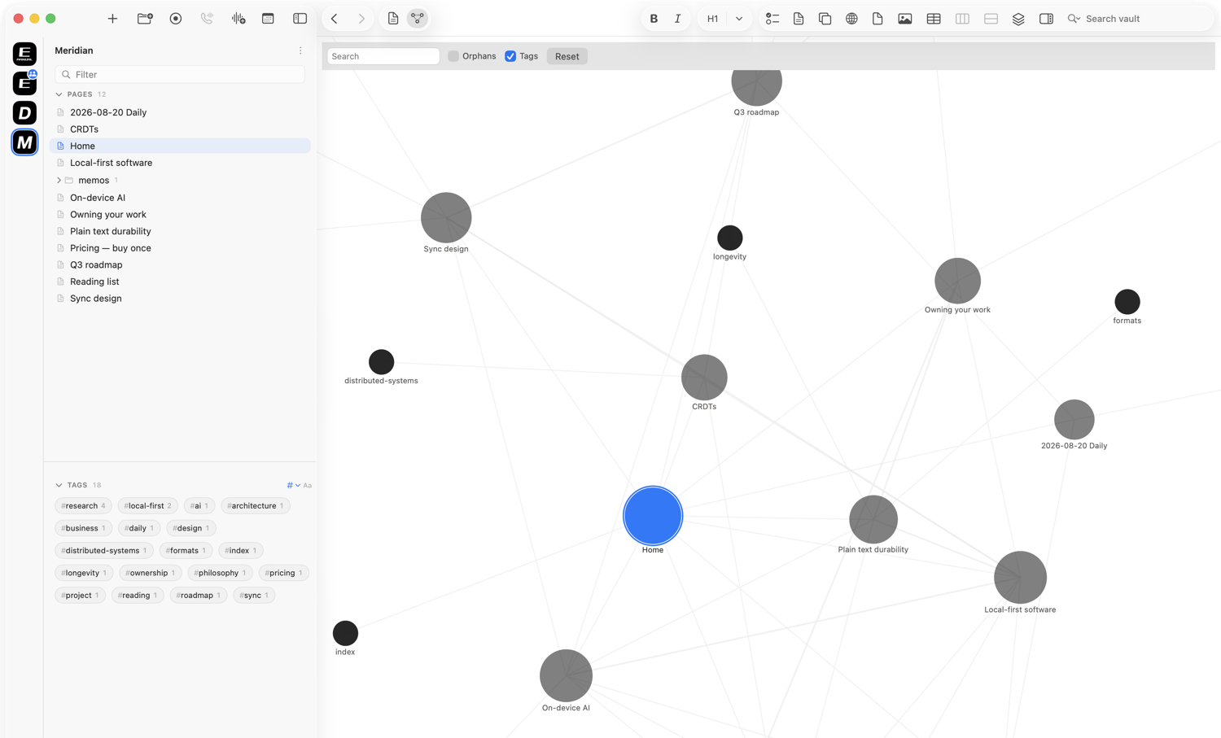Apply H1 heading style
The image size is (1221, 738).
point(712,19)
